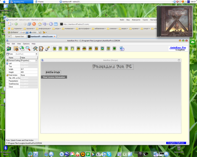Select the cursor pointer stamp tool

point(55,49)
